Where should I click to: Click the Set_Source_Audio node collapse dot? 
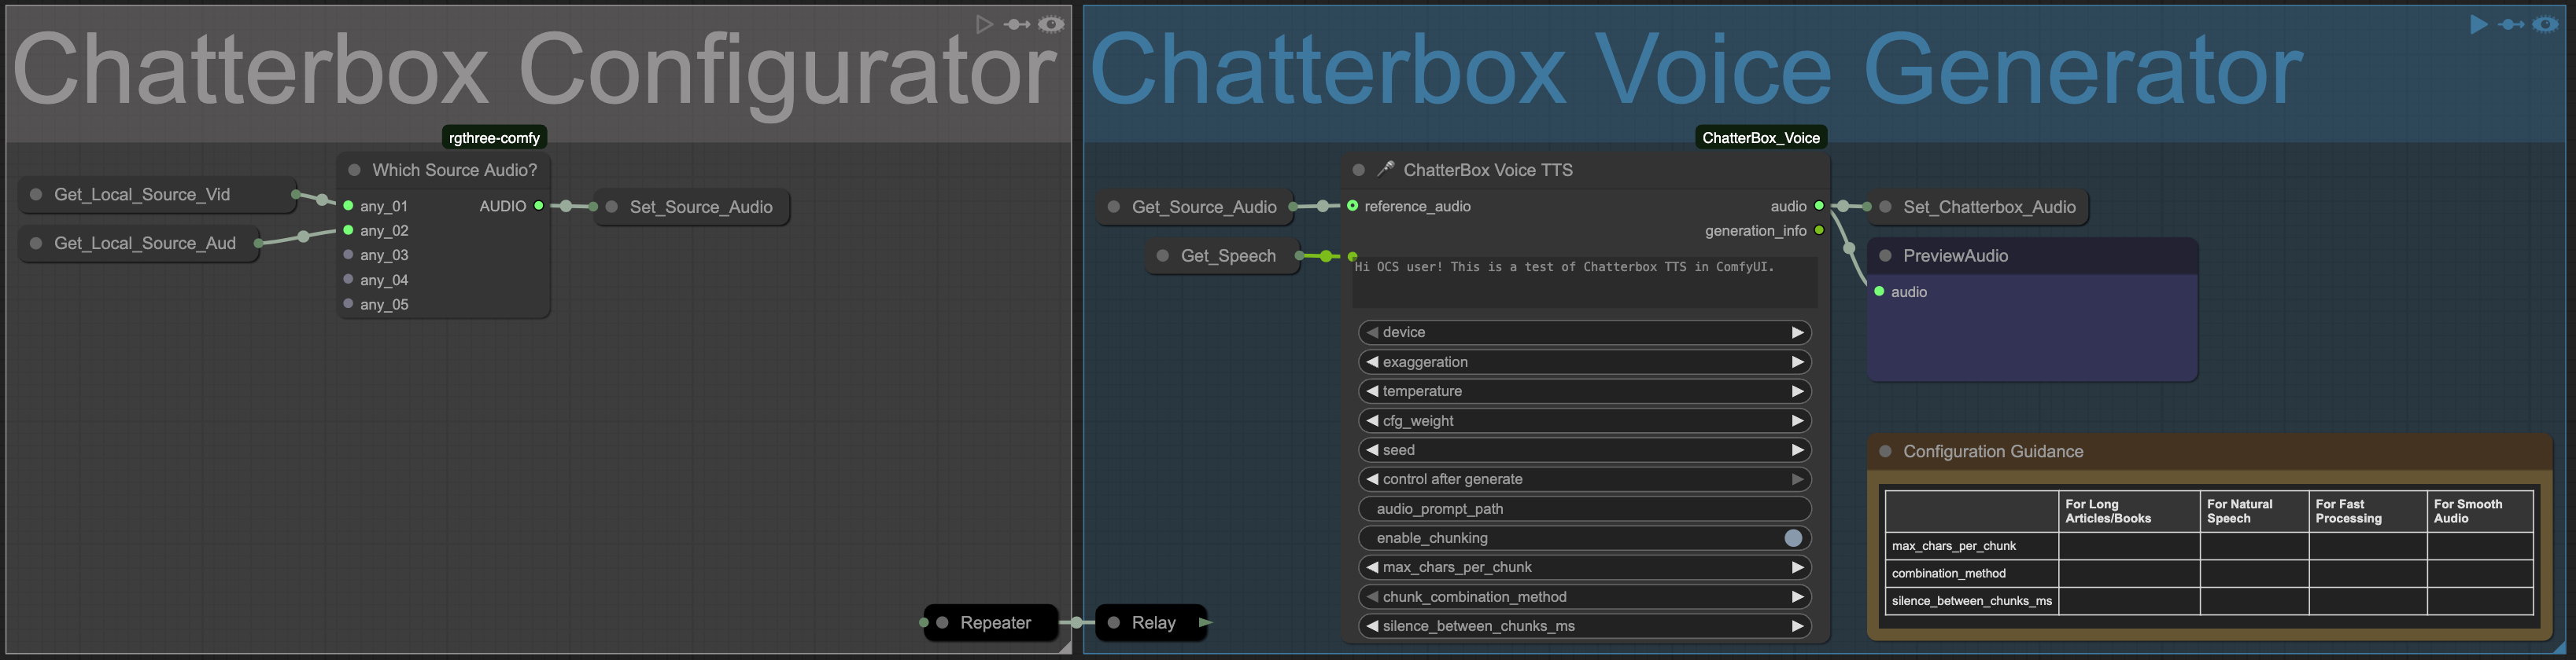pyautogui.click(x=612, y=207)
